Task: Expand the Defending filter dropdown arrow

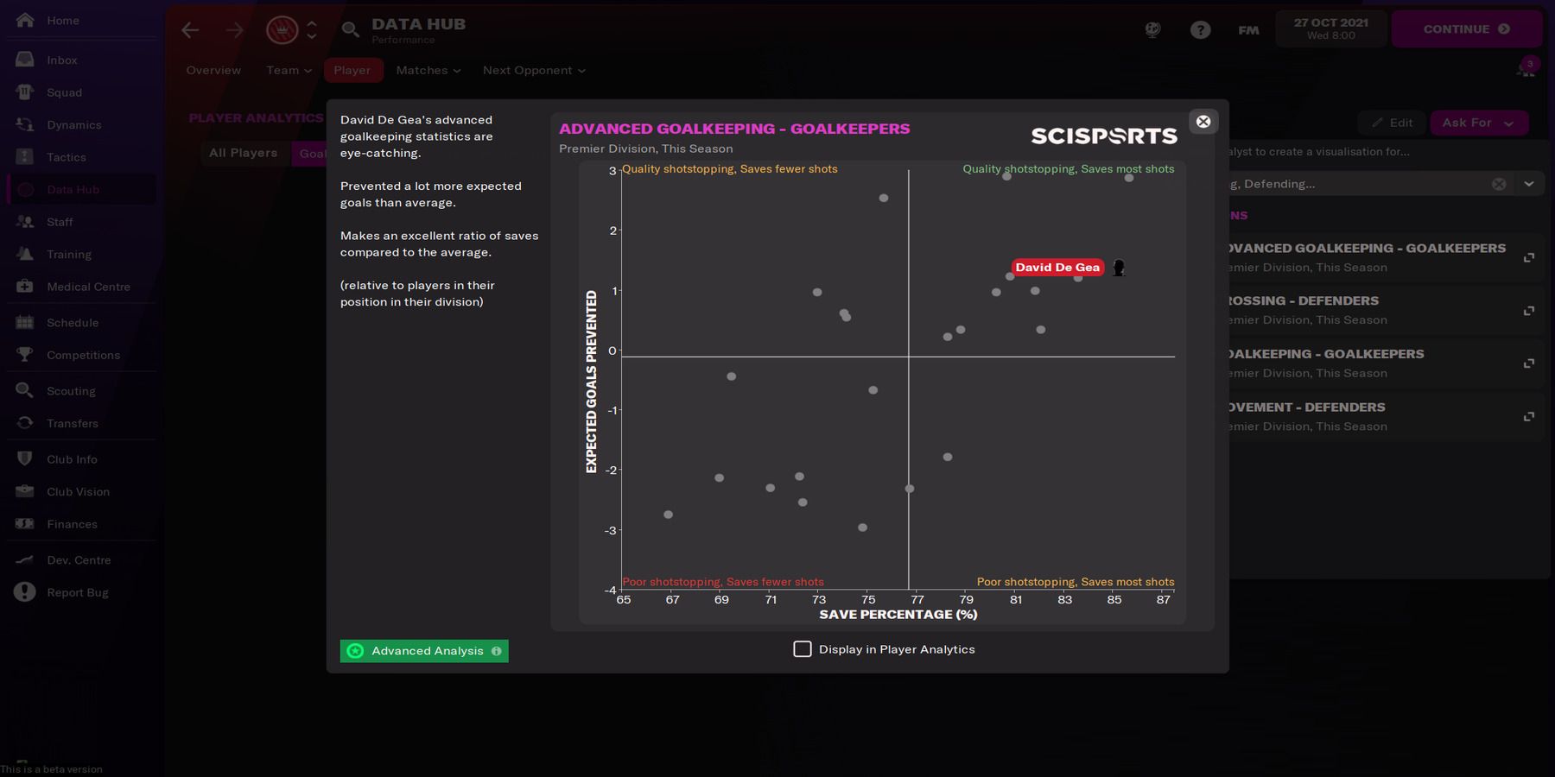Action: pyautogui.click(x=1529, y=184)
